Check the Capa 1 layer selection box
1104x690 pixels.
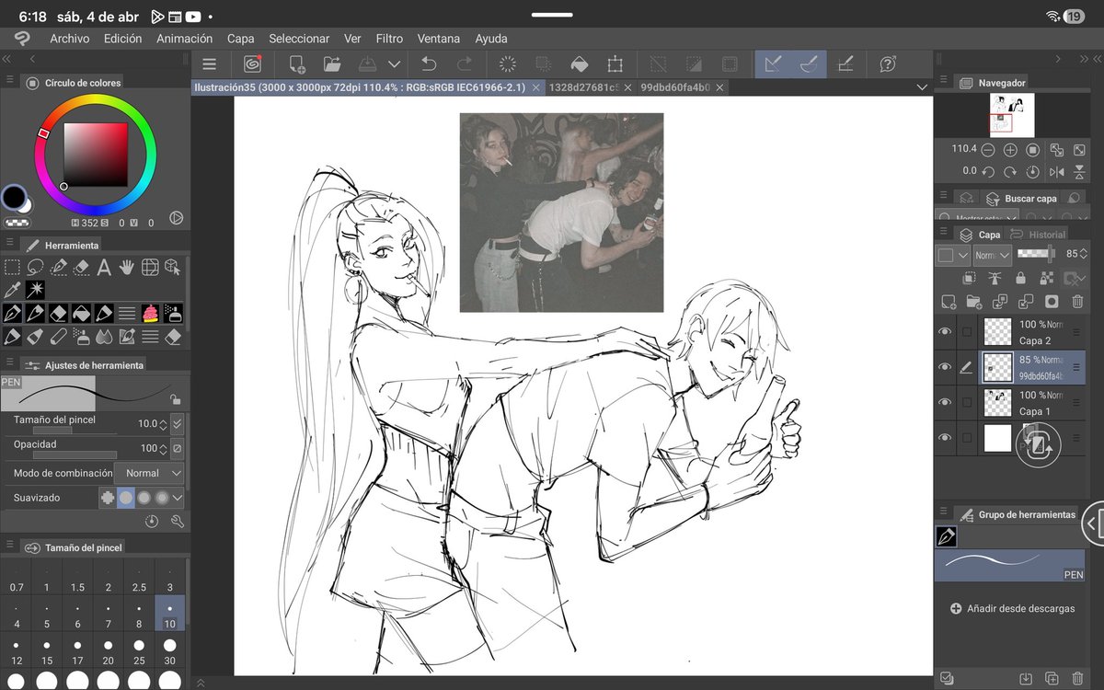[966, 402]
